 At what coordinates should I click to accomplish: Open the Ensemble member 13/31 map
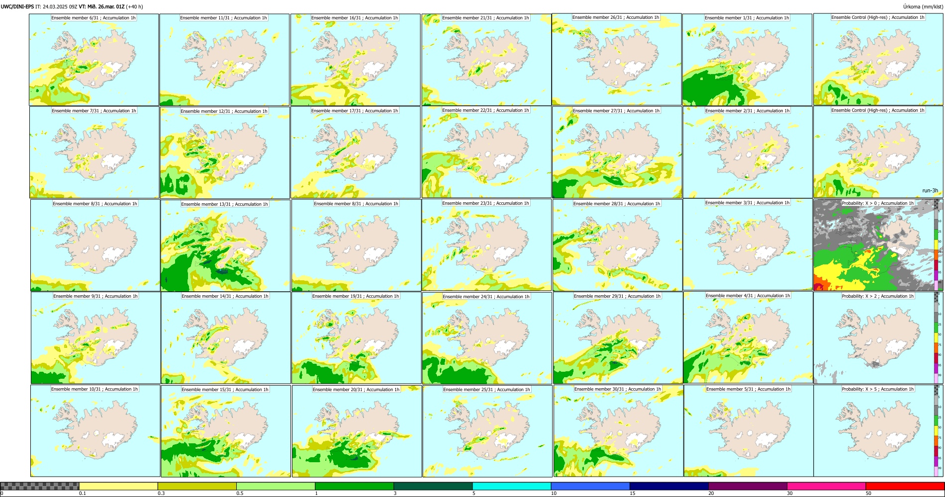coord(225,246)
